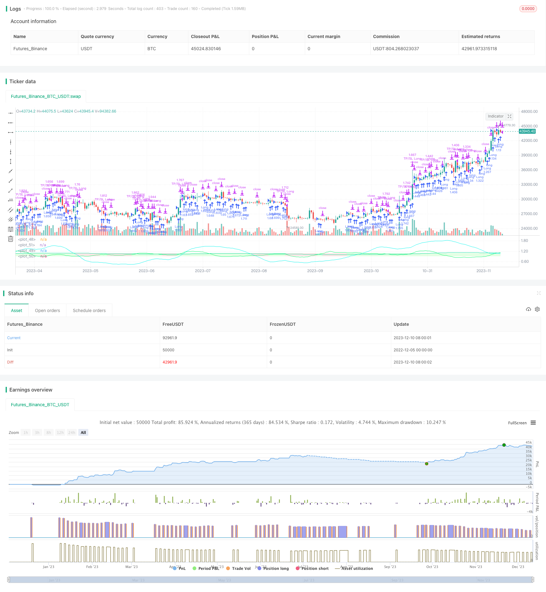This screenshot has height=592, width=546.
Task: Open the earnings chart hamburger menu
Action: (x=533, y=423)
